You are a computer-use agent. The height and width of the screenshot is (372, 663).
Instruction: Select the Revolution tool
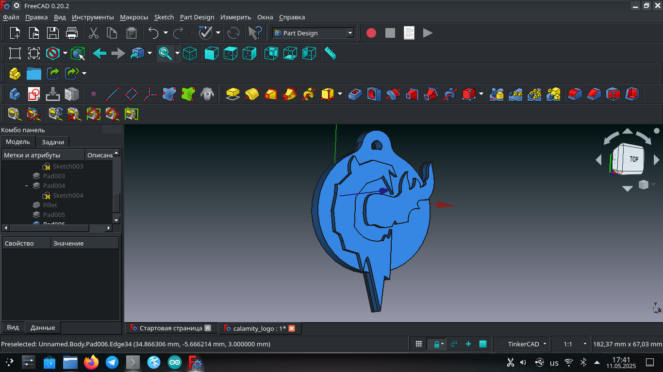pyautogui.click(x=252, y=93)
